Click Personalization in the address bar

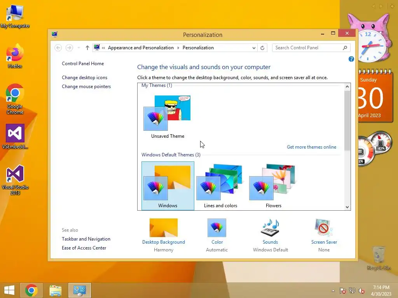(198, 48)
